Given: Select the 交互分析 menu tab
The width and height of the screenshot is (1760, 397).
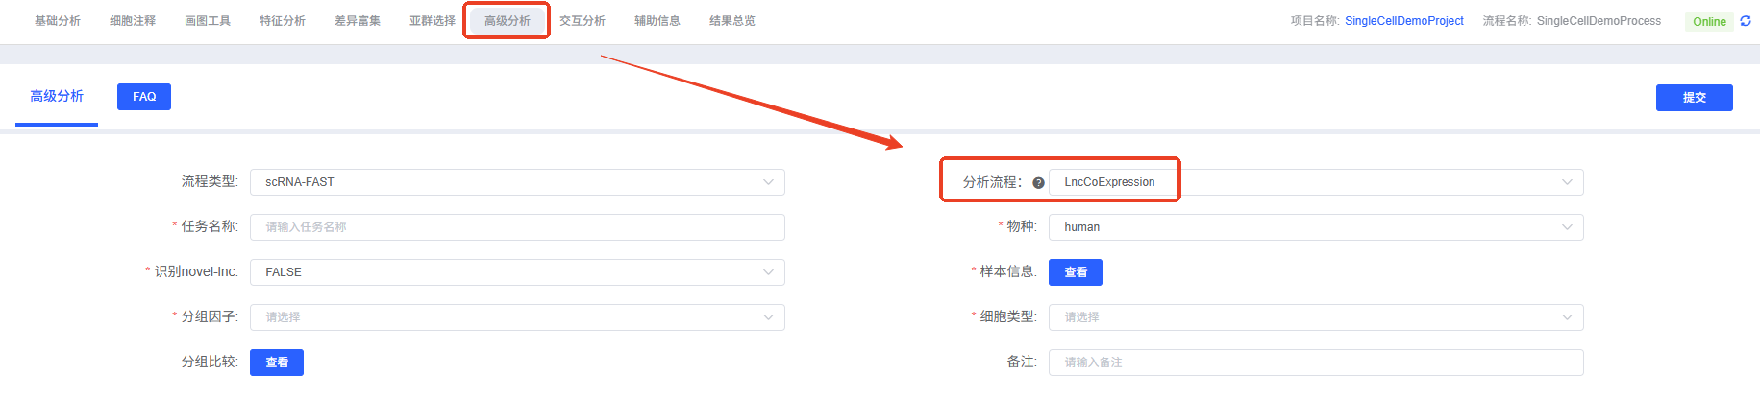Looking at the screenshot, I should (x=583, y=21).
